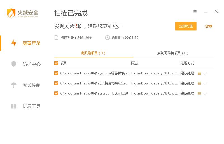Uncheck the static_lib krnl file checkbox
The width and height of the screenshot is (224, 144).
tap(56, 93)
